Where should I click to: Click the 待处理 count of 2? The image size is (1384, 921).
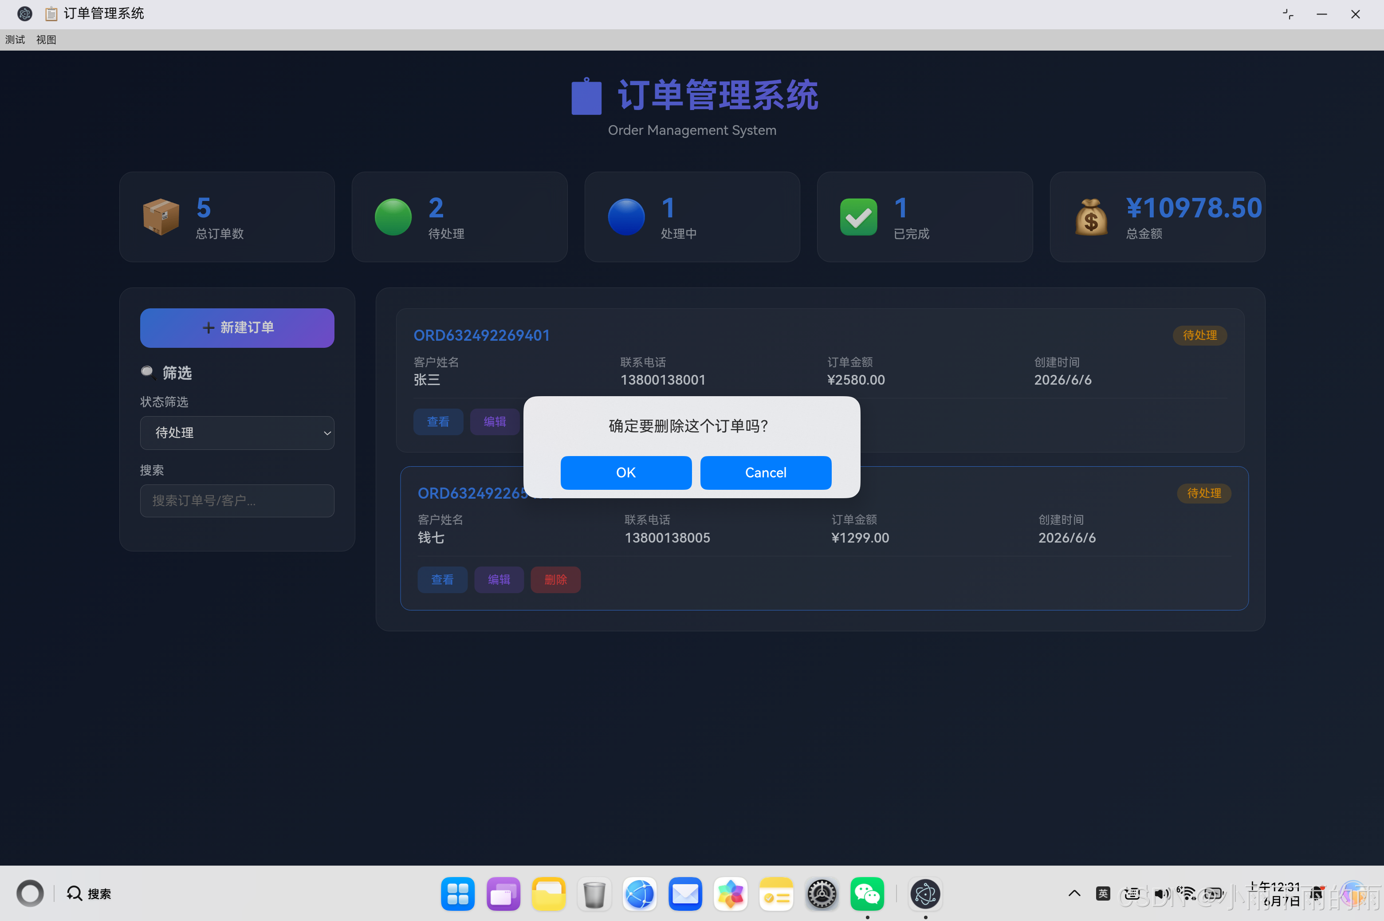coord(436,207)
